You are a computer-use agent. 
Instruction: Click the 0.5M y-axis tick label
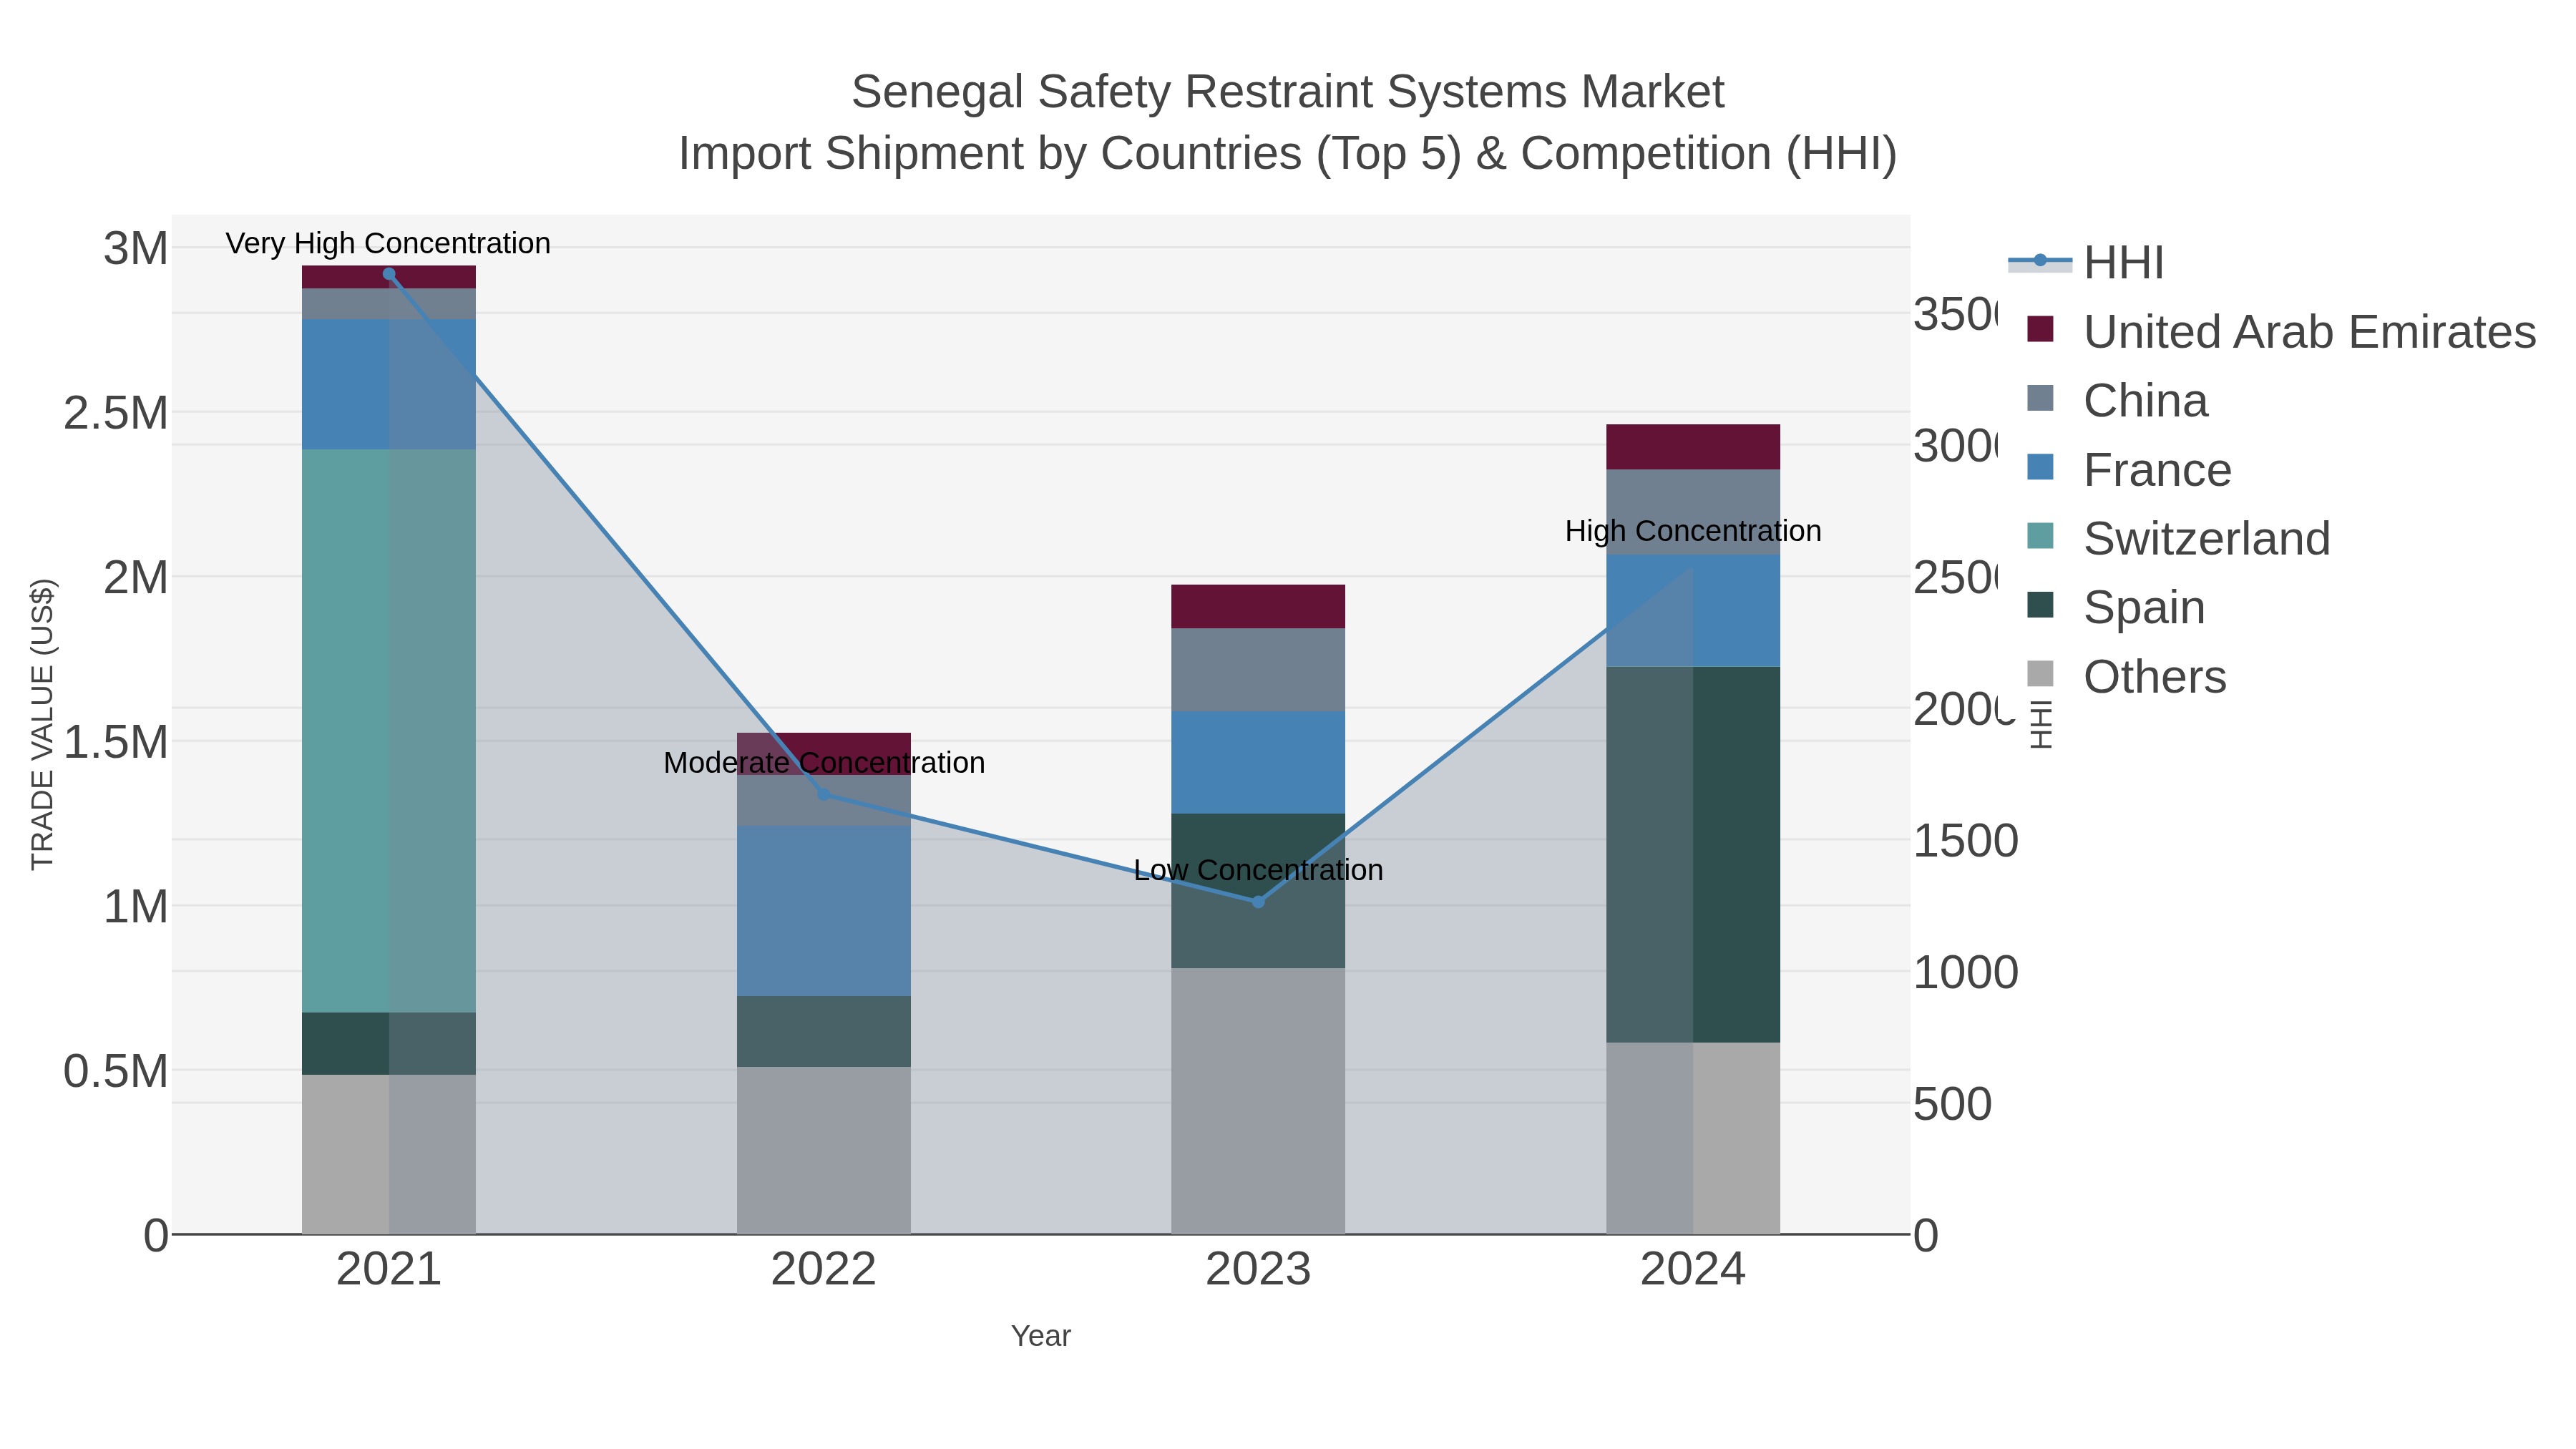click(x=116, y=1071)
